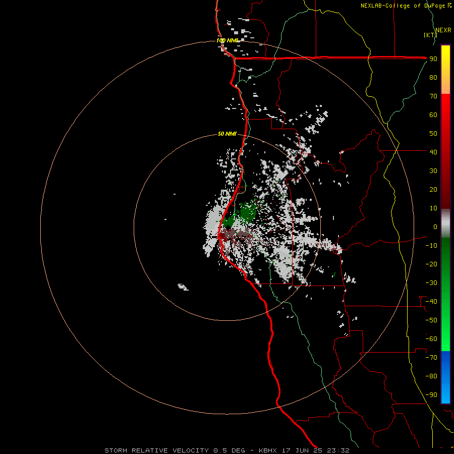The width and height of the screenshot is (454, 454).
Task: Click the 70 knot label on the scale
Action: (433, 96)
